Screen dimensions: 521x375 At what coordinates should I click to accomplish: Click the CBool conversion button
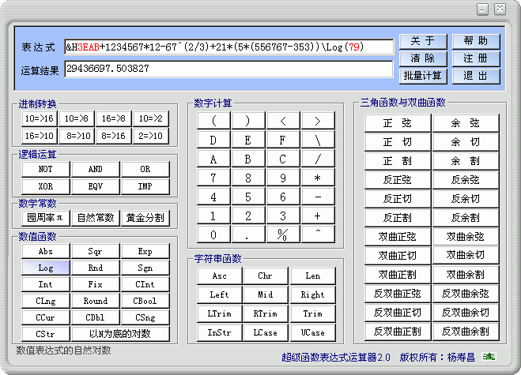tap(145, 301)
